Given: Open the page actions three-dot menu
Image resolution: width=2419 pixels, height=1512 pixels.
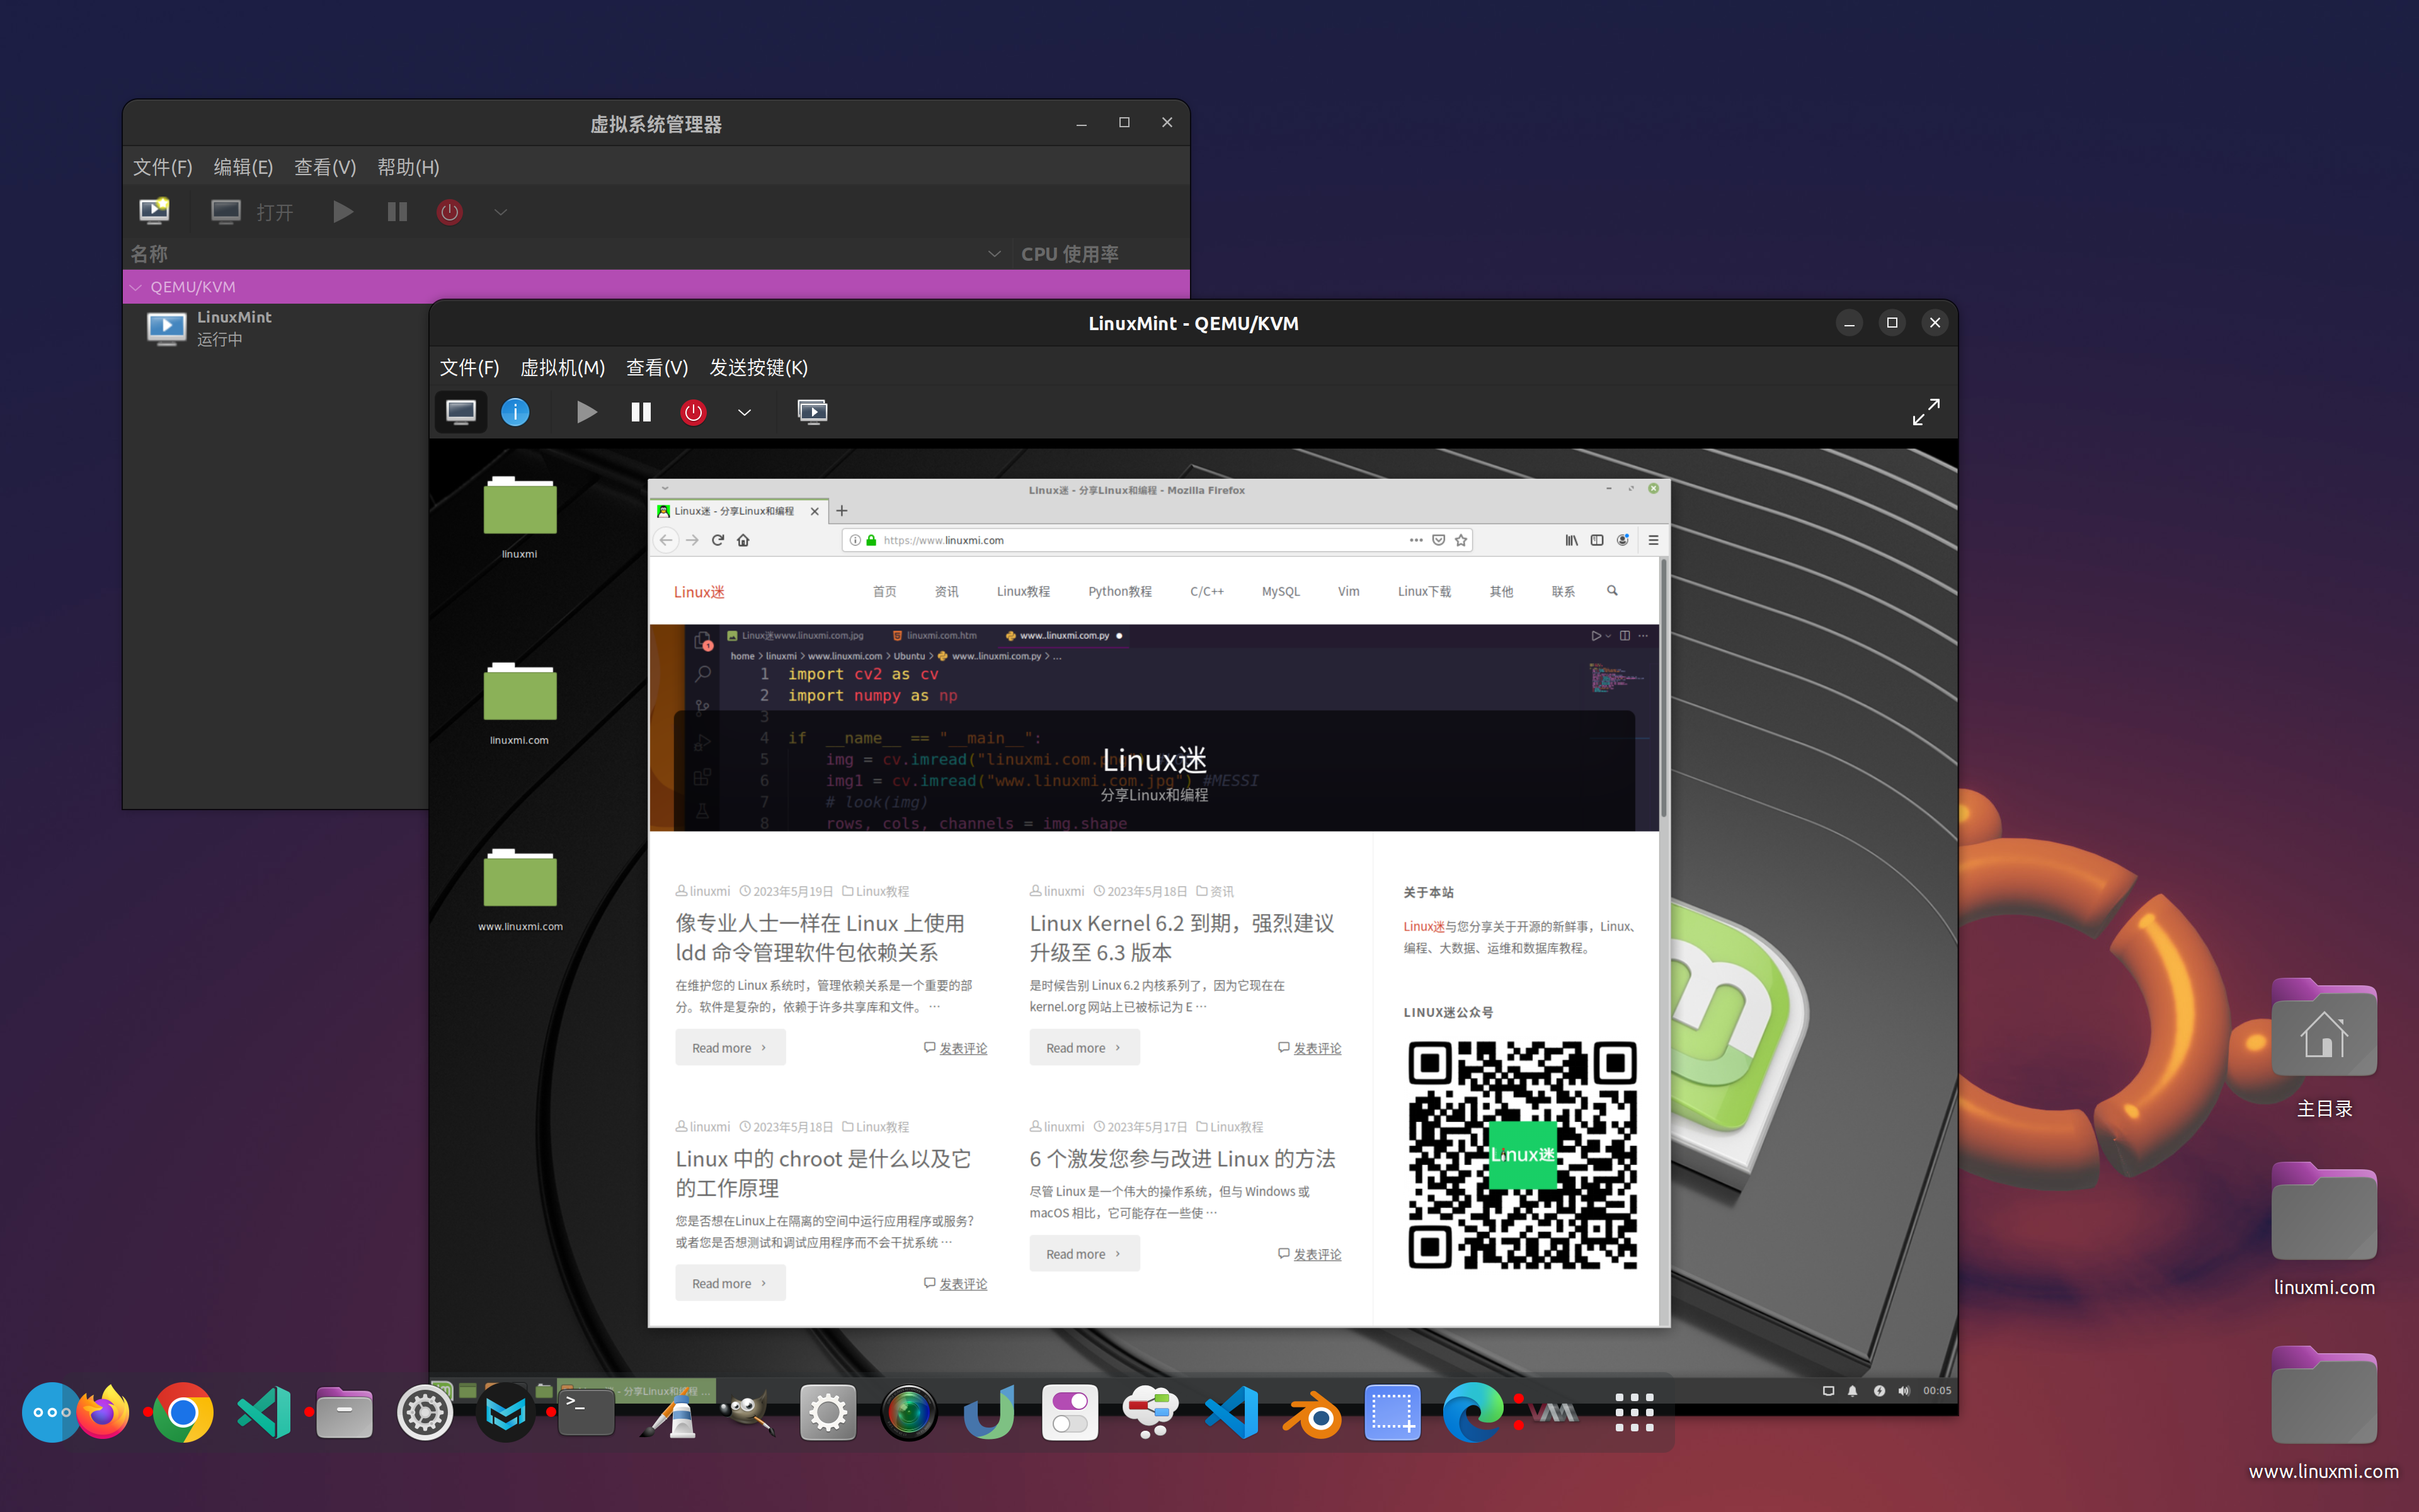Looking at the screenshot, I should coord(1415,540).
